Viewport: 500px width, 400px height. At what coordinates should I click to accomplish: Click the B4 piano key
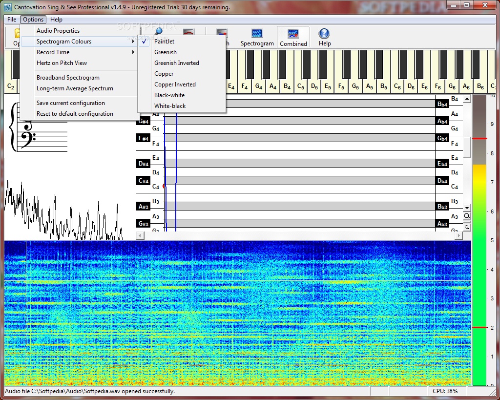(x=287, y=86)
